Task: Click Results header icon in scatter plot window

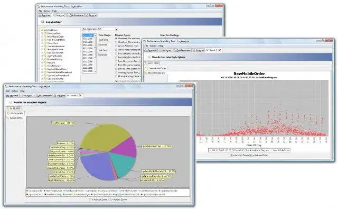Action: coord(149,57)
